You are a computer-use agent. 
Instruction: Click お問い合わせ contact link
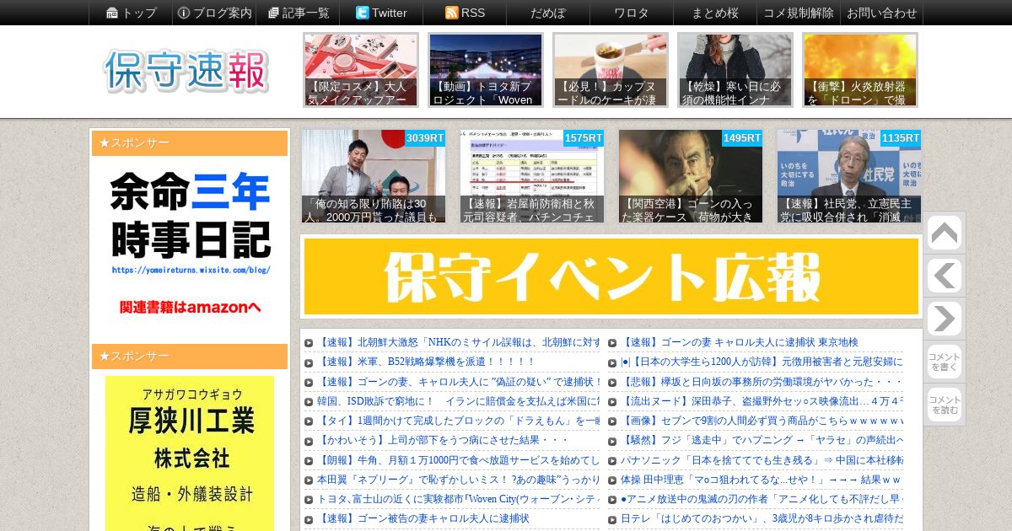click(881, 13)
